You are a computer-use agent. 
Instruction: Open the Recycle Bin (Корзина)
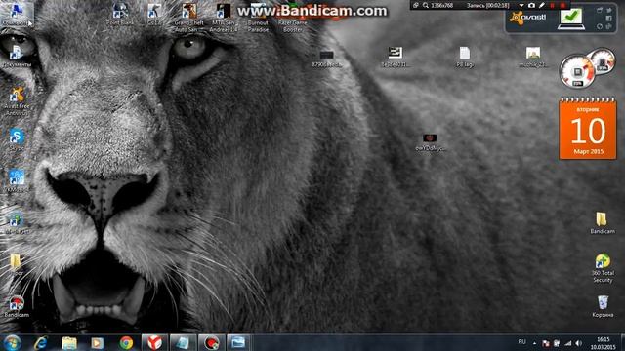(x=603, y=306)
